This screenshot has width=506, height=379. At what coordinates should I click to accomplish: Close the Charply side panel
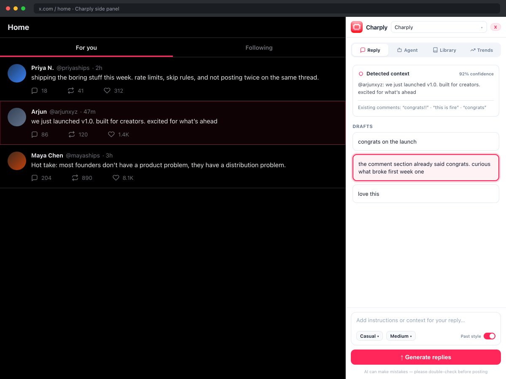(495, 27)
